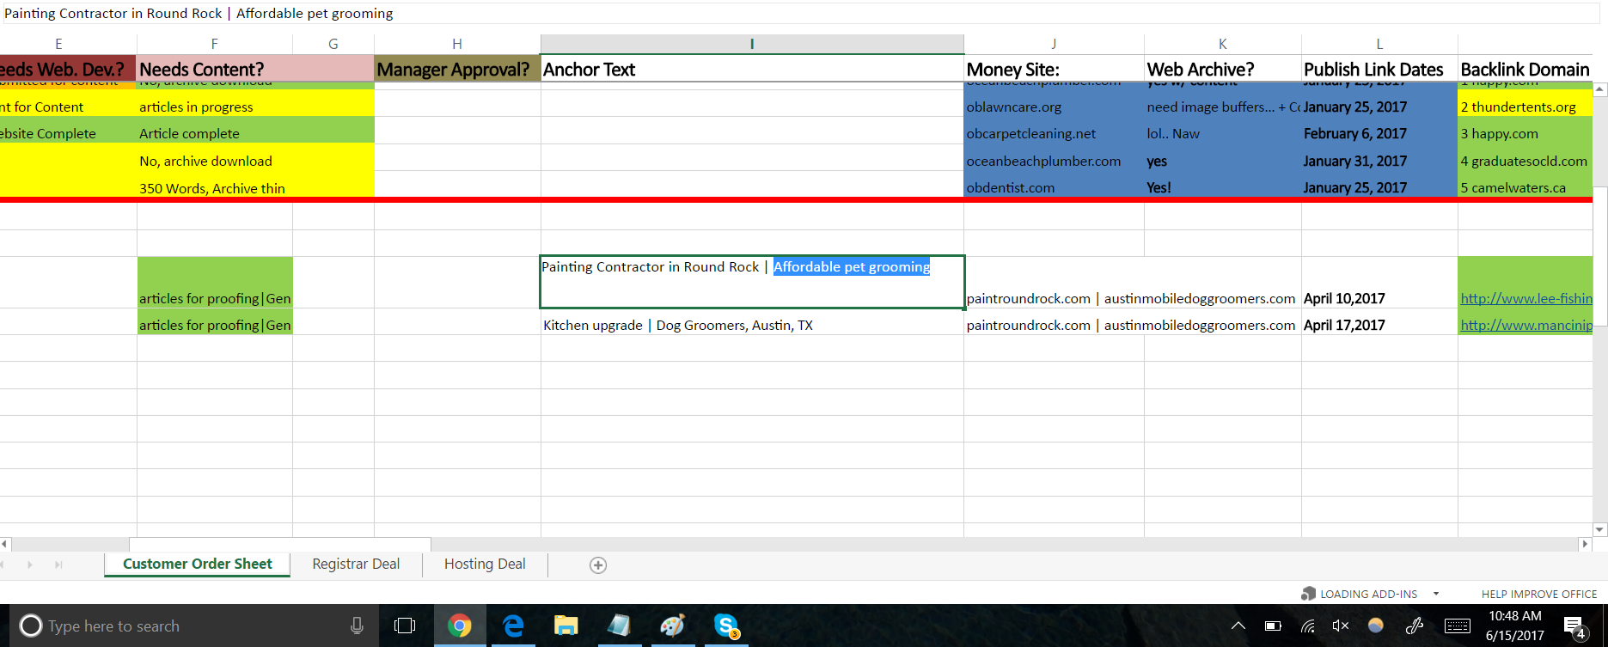Click Help Improve Office in status bar

[x=1538, y=594]
